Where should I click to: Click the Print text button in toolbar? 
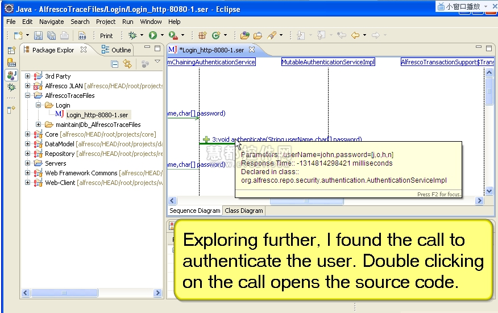106,36
